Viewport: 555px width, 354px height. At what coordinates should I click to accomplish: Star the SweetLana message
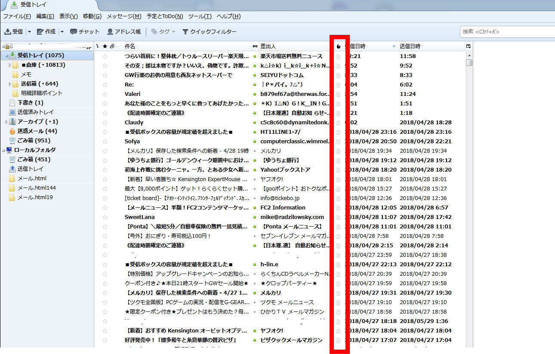pyautogui.click(x=105, y=217)
